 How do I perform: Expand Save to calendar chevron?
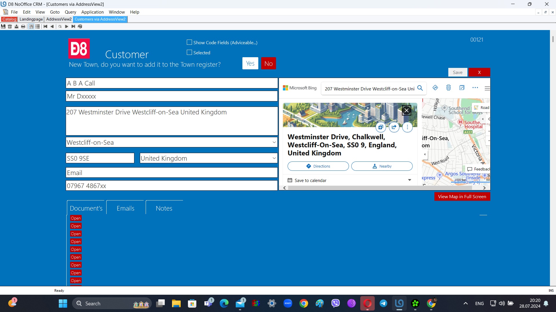click(x=409, y=180)
